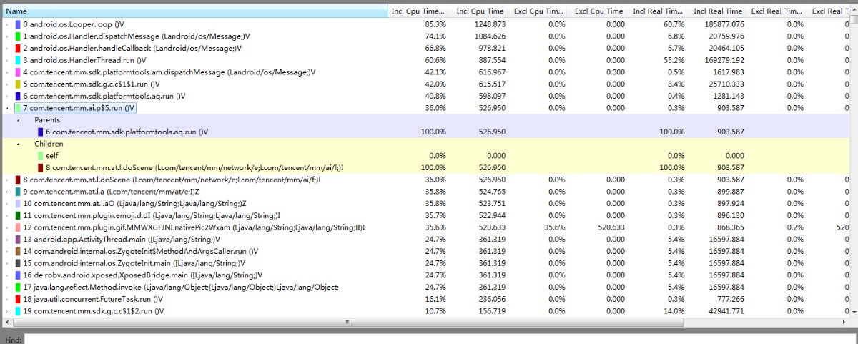
Task: Select row 13 android.app.ActivityThread.main
Action: coord(425,239)
